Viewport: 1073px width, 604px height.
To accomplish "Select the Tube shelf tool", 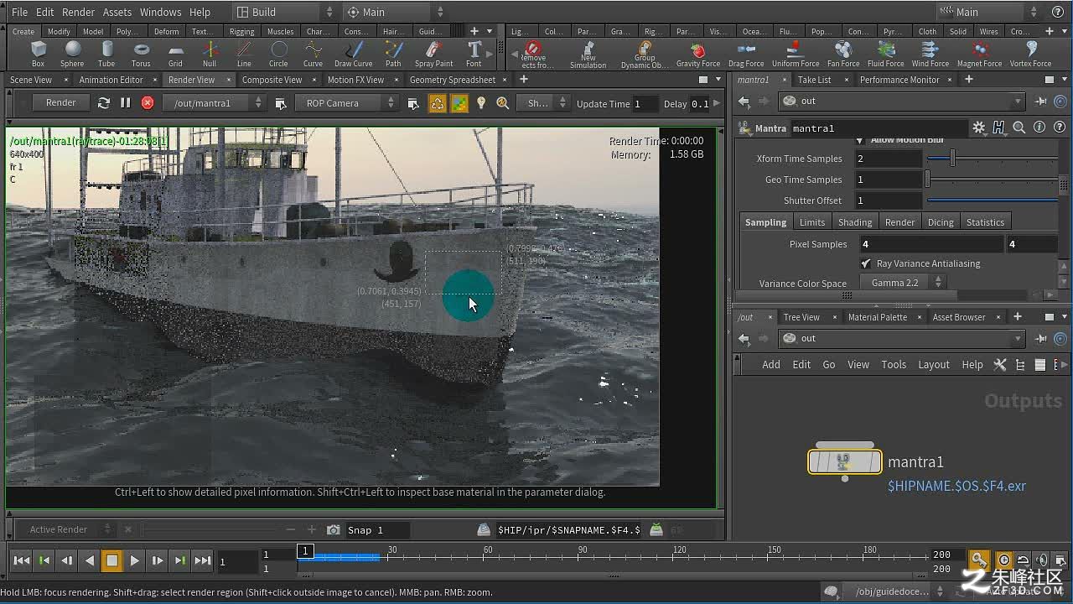I will point(106,55).
